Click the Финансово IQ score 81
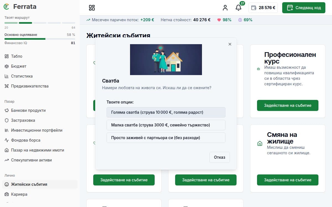332x207 pixels. 73,43
